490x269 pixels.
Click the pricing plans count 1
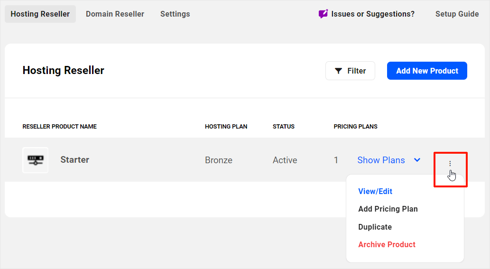[336, 160]
